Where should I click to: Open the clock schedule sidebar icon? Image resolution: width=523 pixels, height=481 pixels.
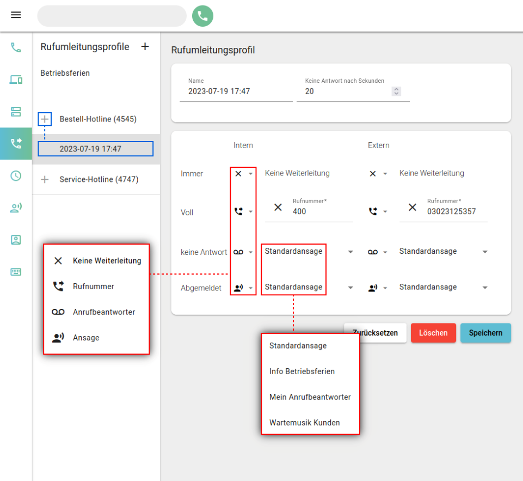tap(16, 175)
